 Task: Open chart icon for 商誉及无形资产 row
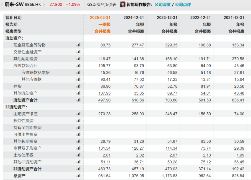click(x=78, y=148)
